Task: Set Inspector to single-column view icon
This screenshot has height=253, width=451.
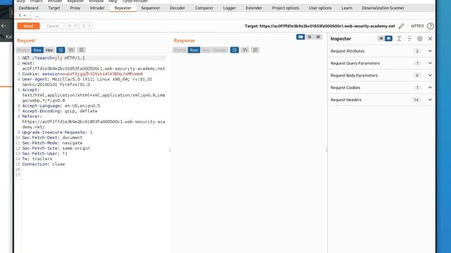Action: [381, 39]
